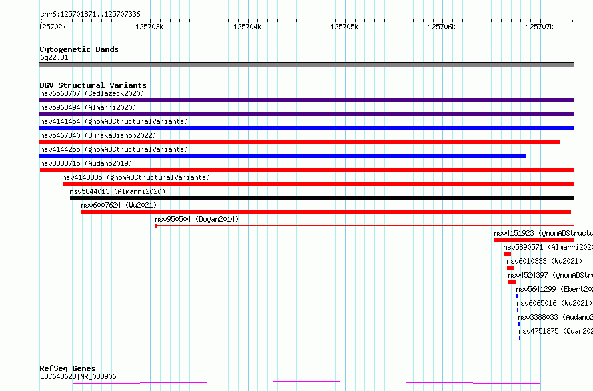Click the ruler's left arrow end
This screenshot has width=593, height=391.
coord(41,21)
